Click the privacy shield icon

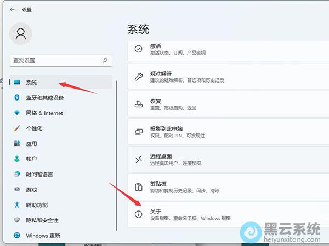click(x=16, y=220)
